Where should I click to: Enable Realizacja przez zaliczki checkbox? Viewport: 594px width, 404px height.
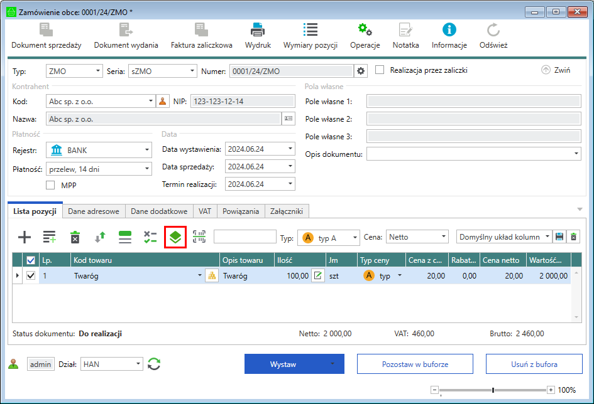[x=380, y=70]
